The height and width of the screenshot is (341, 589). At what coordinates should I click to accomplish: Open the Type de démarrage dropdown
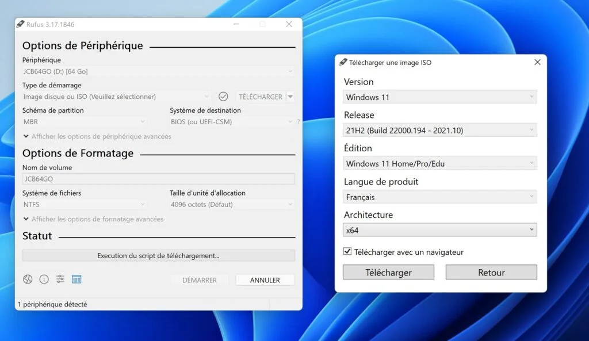(x=116, y=97)
